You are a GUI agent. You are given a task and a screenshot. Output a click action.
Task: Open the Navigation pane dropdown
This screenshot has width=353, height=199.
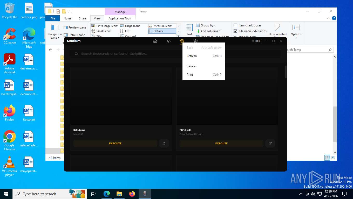coord(55,32)
